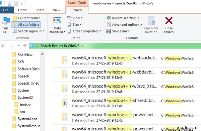
Task: Open Recent searches dropdown
Action: pos(123,18)
